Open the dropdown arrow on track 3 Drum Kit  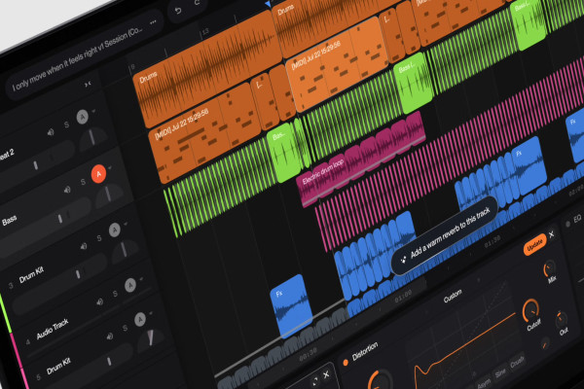(126, 224)
